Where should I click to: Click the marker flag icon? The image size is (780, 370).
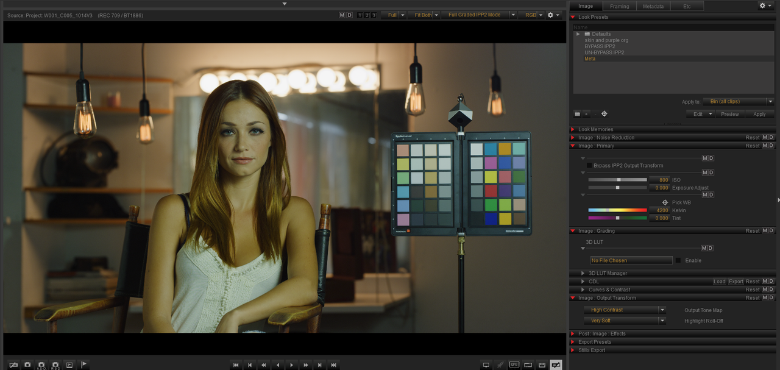pyautogui.click(x=84, y=365)
